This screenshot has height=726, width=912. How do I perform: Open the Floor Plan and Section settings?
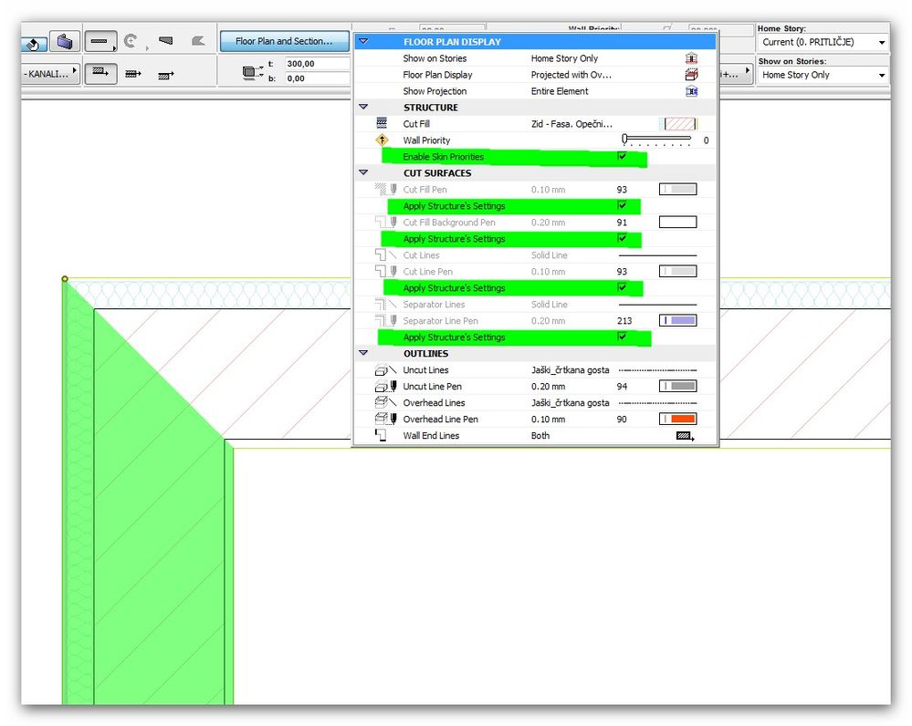[283, 41]
